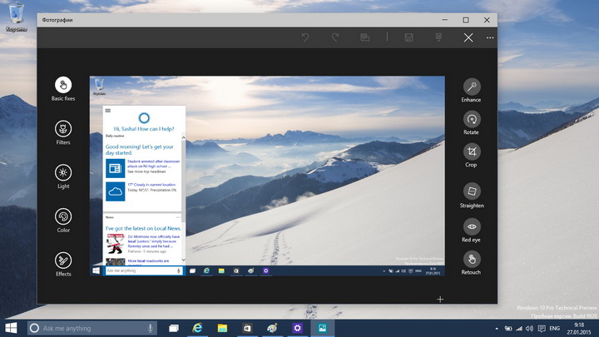Image resolution: width=599 pixels, height=337 pixels.
Task: Select the Basic fixes category
Action: (63, 85)
